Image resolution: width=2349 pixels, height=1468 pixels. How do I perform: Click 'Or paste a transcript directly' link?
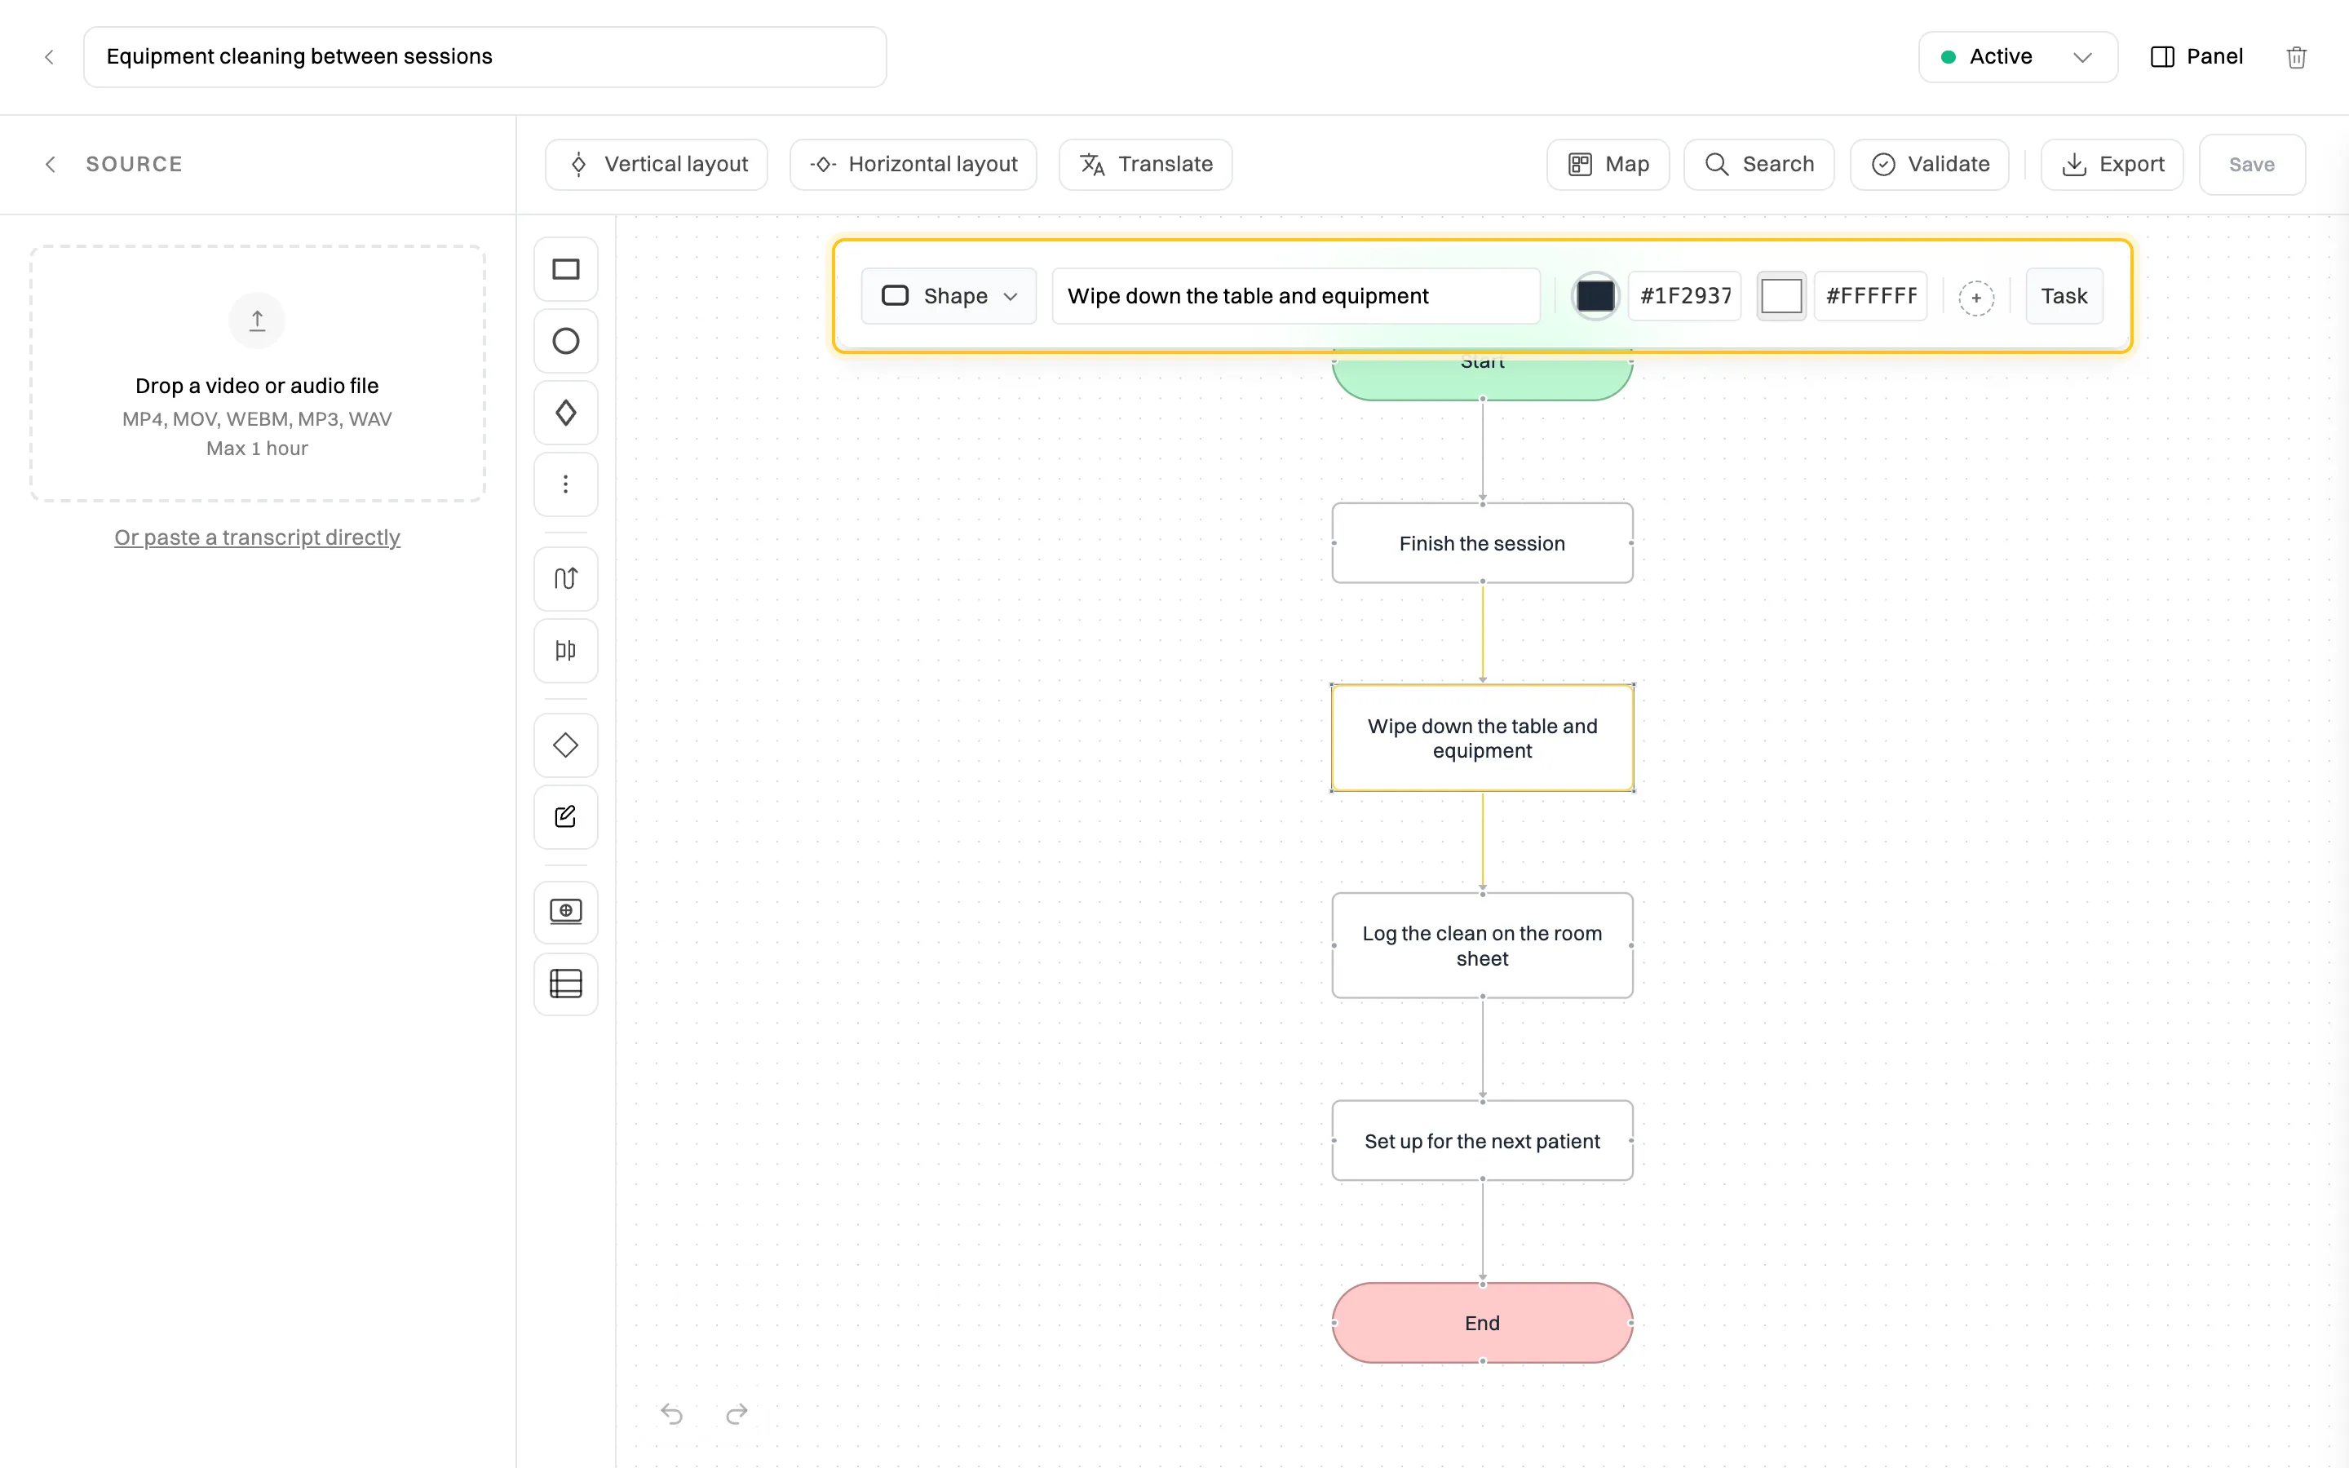pos(257,537)
